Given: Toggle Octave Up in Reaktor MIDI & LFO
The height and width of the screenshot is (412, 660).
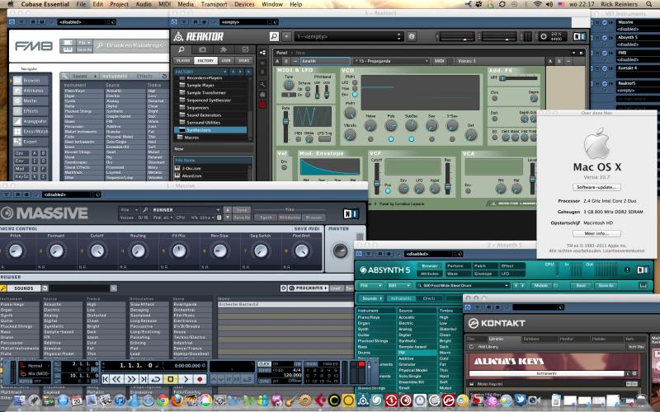Looking at the screenshot, I should (x=308, y=89).
